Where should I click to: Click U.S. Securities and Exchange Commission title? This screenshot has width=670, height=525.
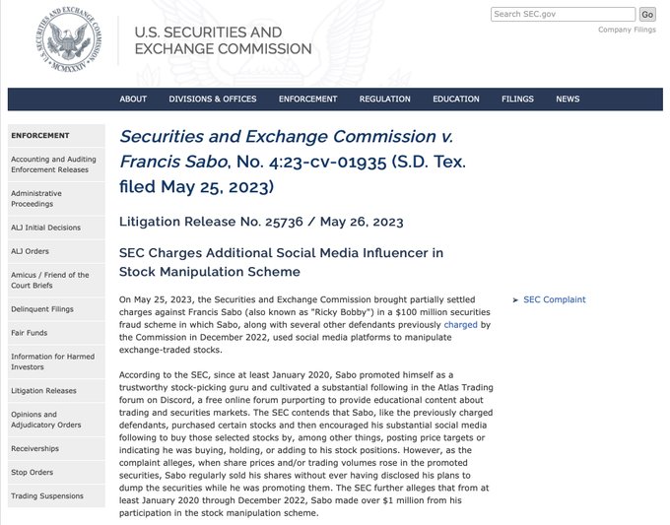click(223, 40)
